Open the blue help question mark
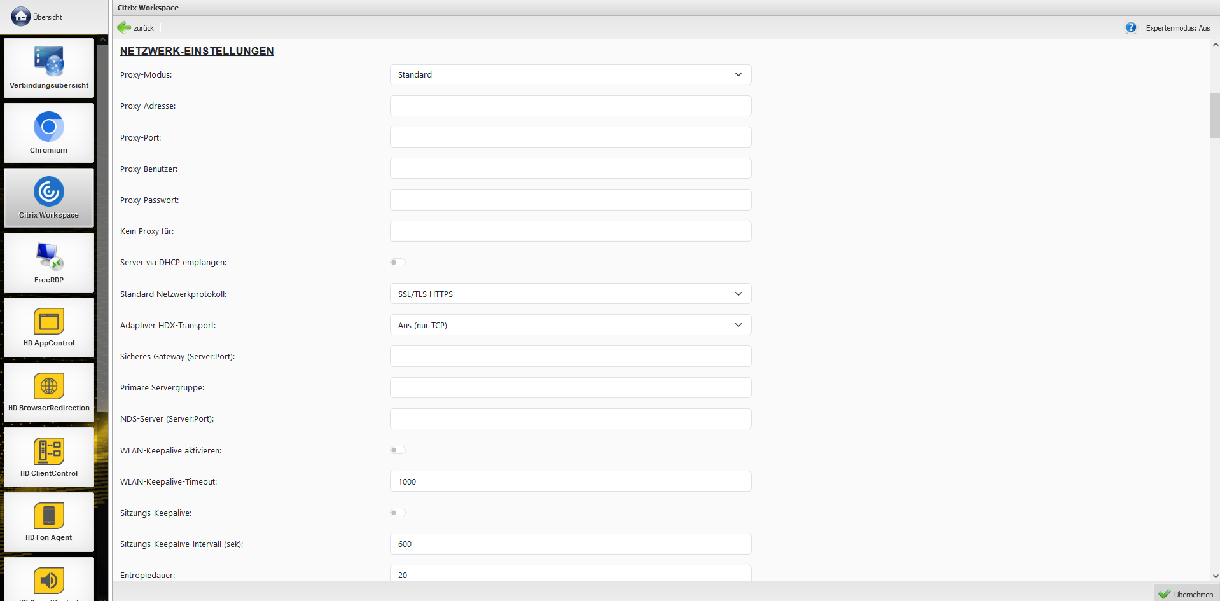 click(1131, 27)
